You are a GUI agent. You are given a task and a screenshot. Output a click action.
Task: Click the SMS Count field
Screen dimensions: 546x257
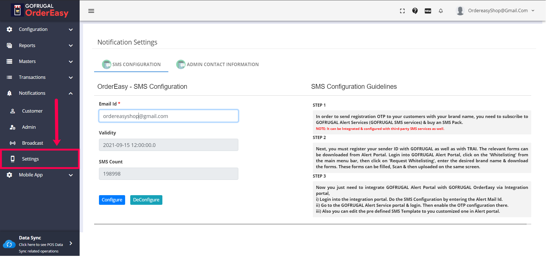point(169,174)
